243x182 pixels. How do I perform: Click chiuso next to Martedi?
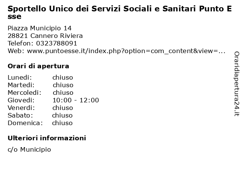63,85
